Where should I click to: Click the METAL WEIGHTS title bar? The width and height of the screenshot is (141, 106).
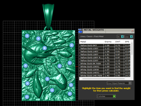[x=106, y=31]
